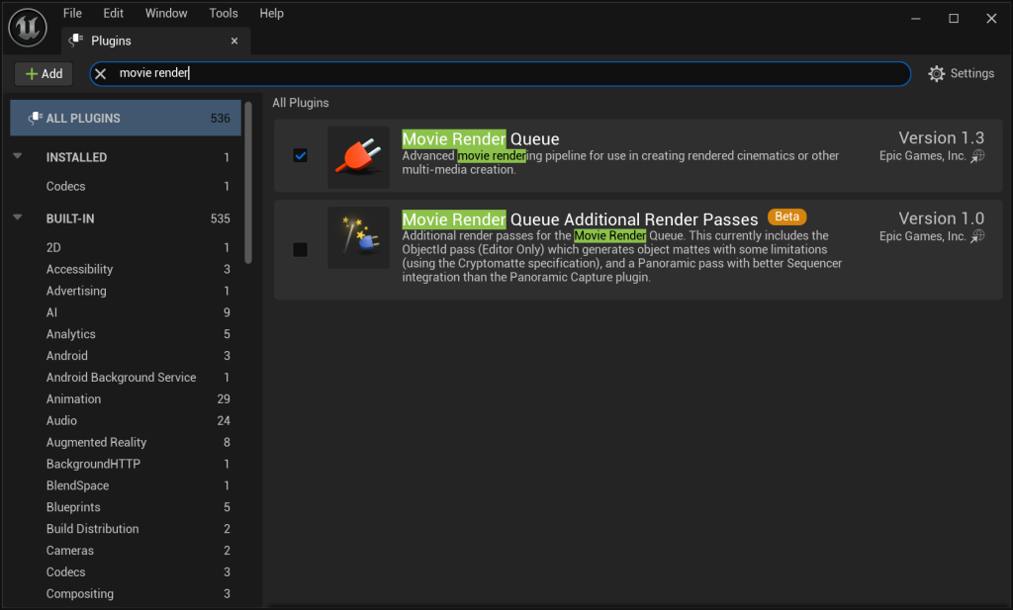Click Movie Render Queue Additional Render Passes title
This screenshot has height=610, width=1013.
[x=580, y=219]
